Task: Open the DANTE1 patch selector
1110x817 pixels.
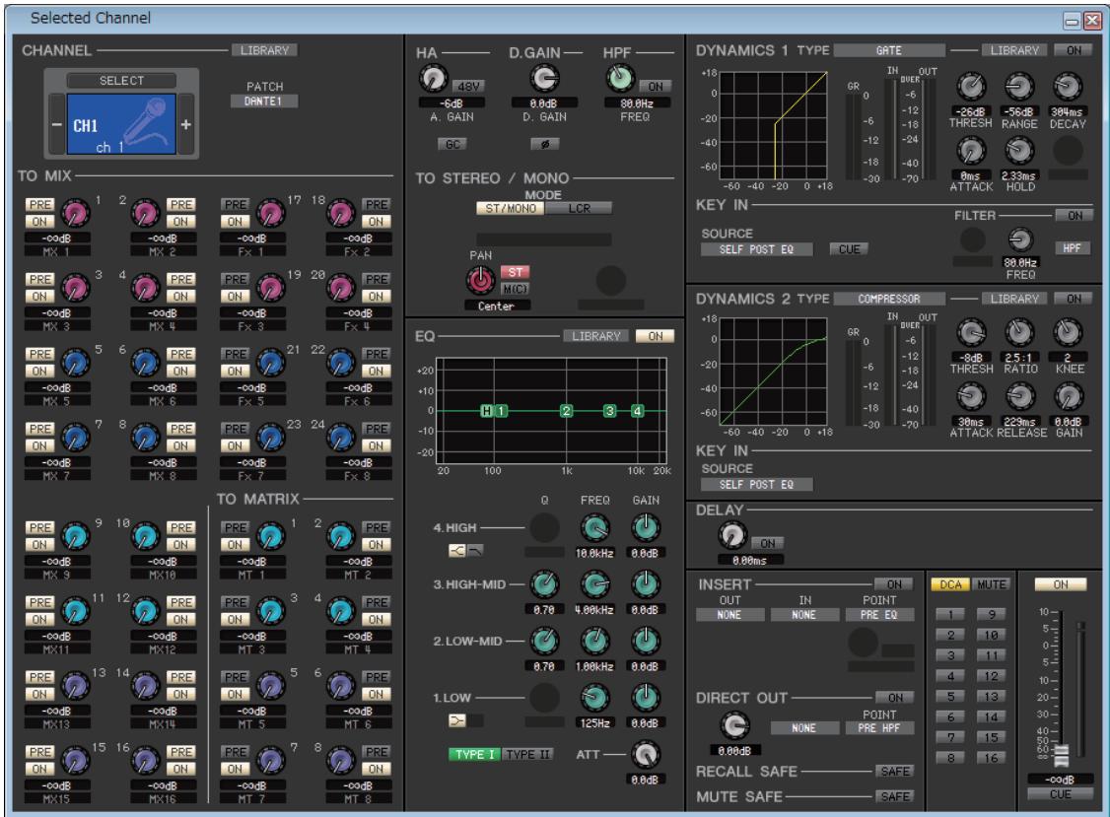Action: coord(263,102)
